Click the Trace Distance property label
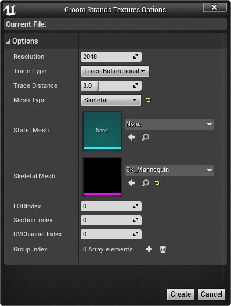Image resolution: width=231 pixels, height=306 pixels. [x=35, y=85]
